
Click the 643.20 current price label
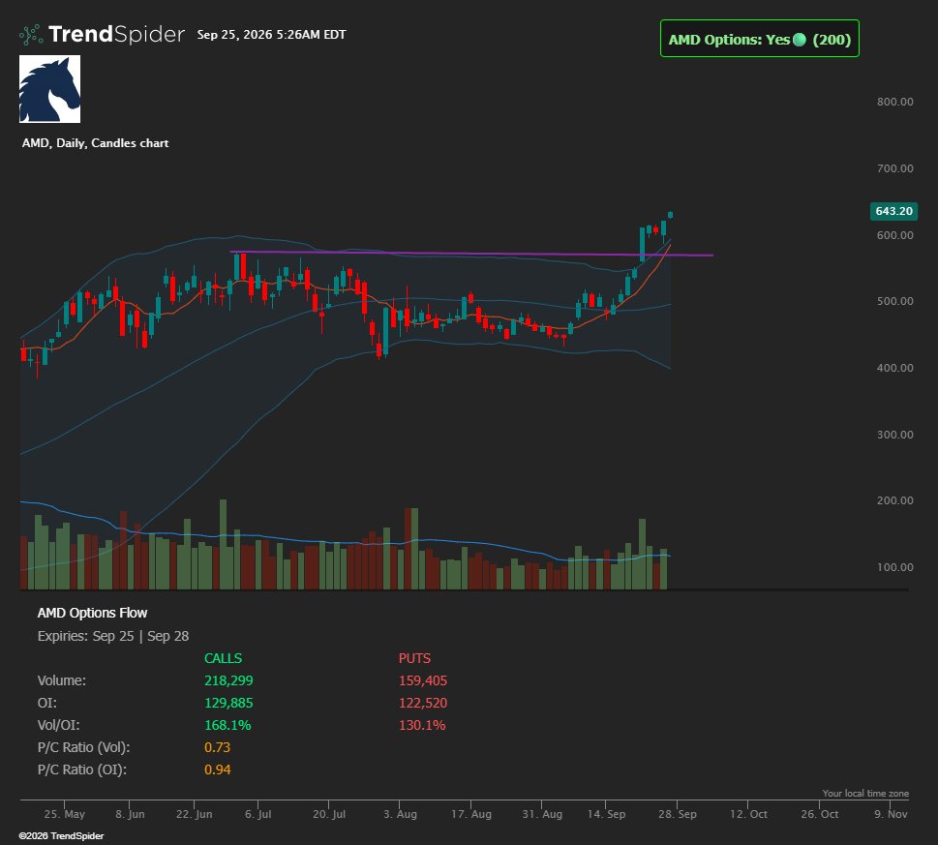(x=893, y=211)
